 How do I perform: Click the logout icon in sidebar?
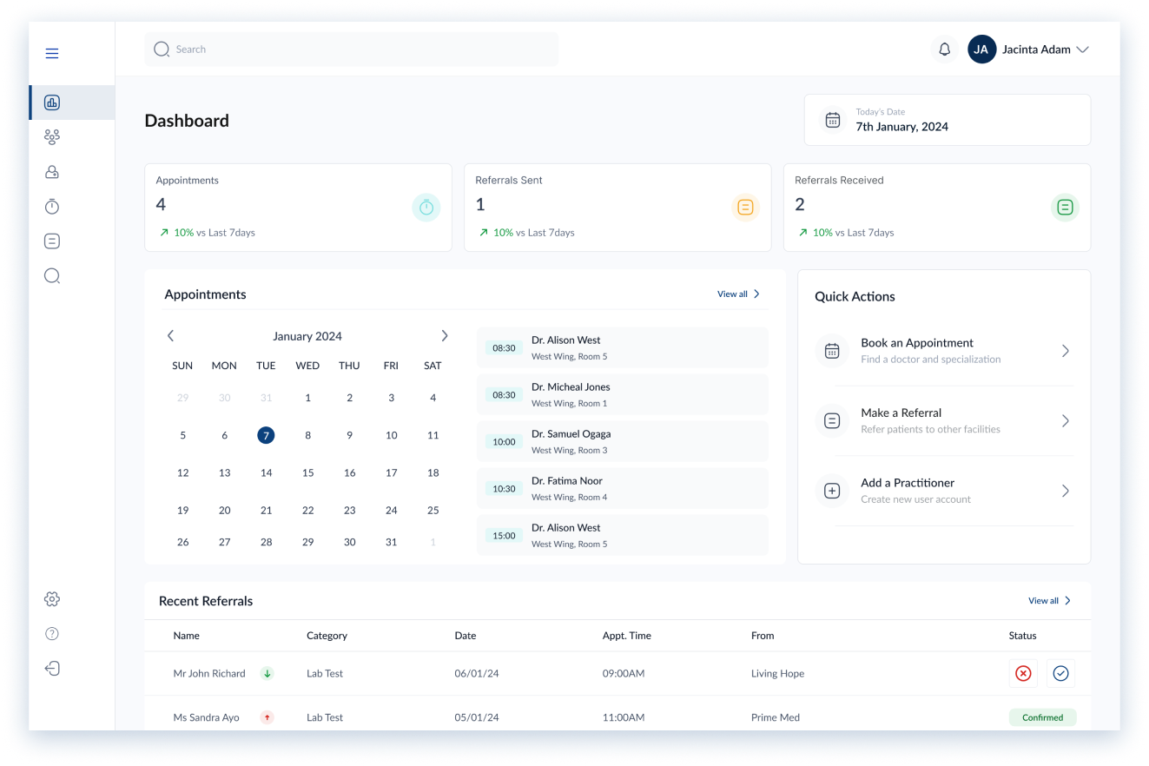[x=52, y=669]
